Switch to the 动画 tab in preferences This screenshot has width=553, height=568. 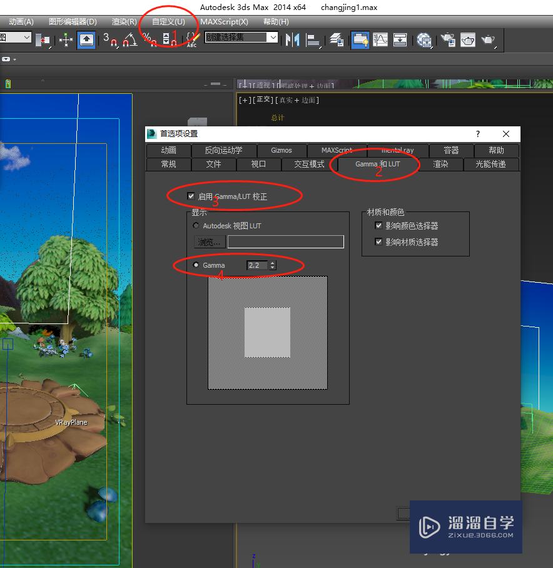(x=168, y=150)
